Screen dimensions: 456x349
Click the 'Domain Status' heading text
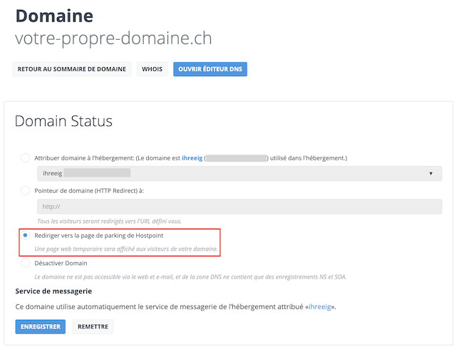click(63, 121)
